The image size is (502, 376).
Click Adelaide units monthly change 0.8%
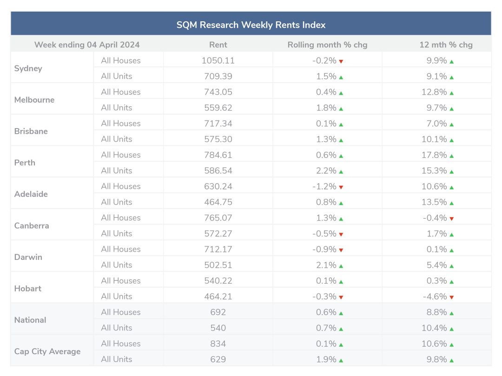tap(326, 202)
